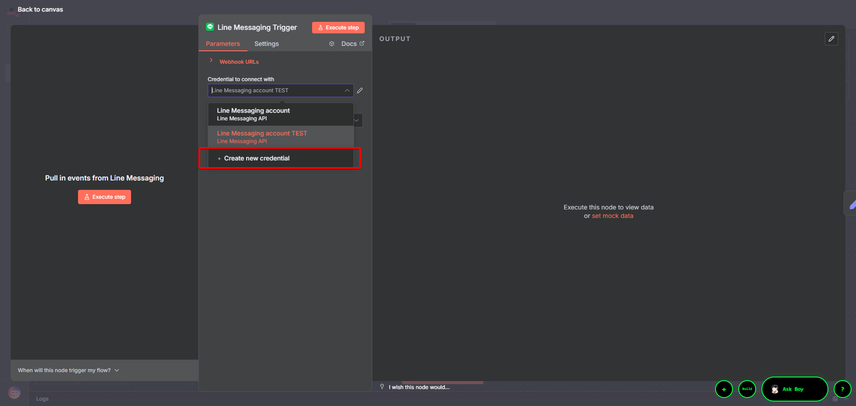Viewport: 856px width, 406px height.
Task: Click the cube icon beside Docs
Action: (x=332, y=44)
